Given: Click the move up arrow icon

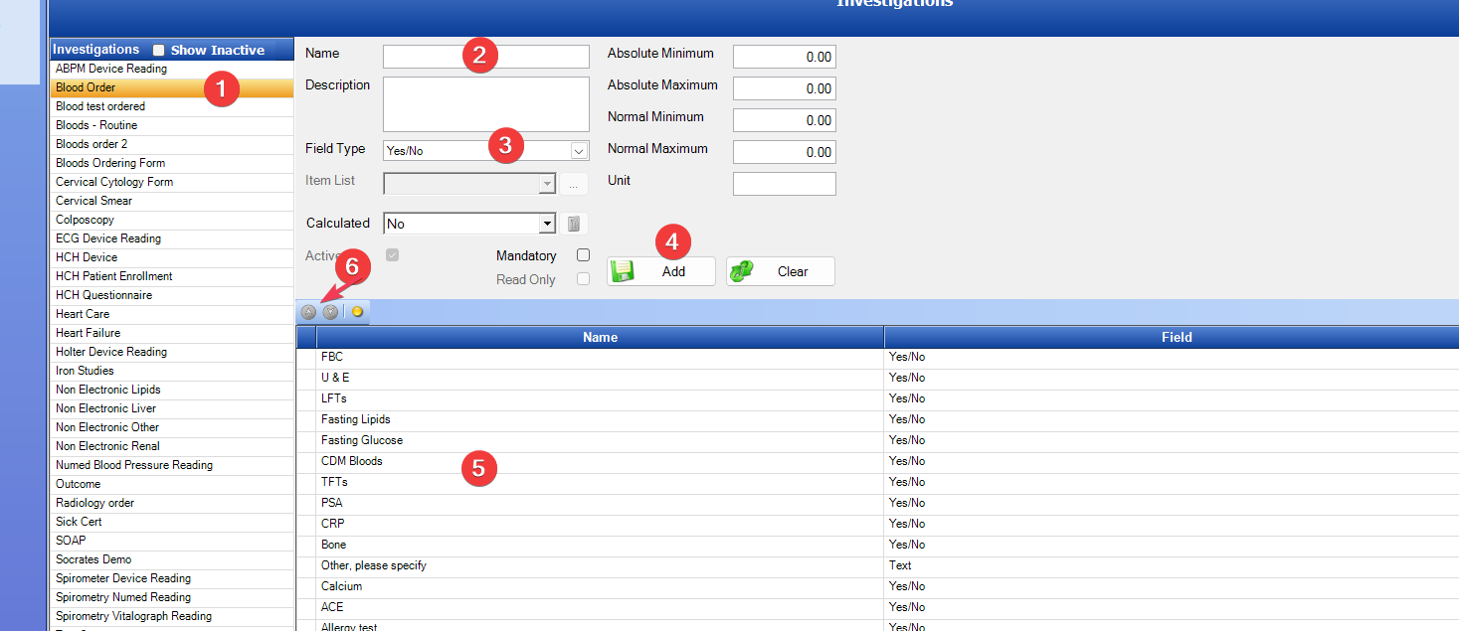Looking at the screenshot, I should pos(308,312).
